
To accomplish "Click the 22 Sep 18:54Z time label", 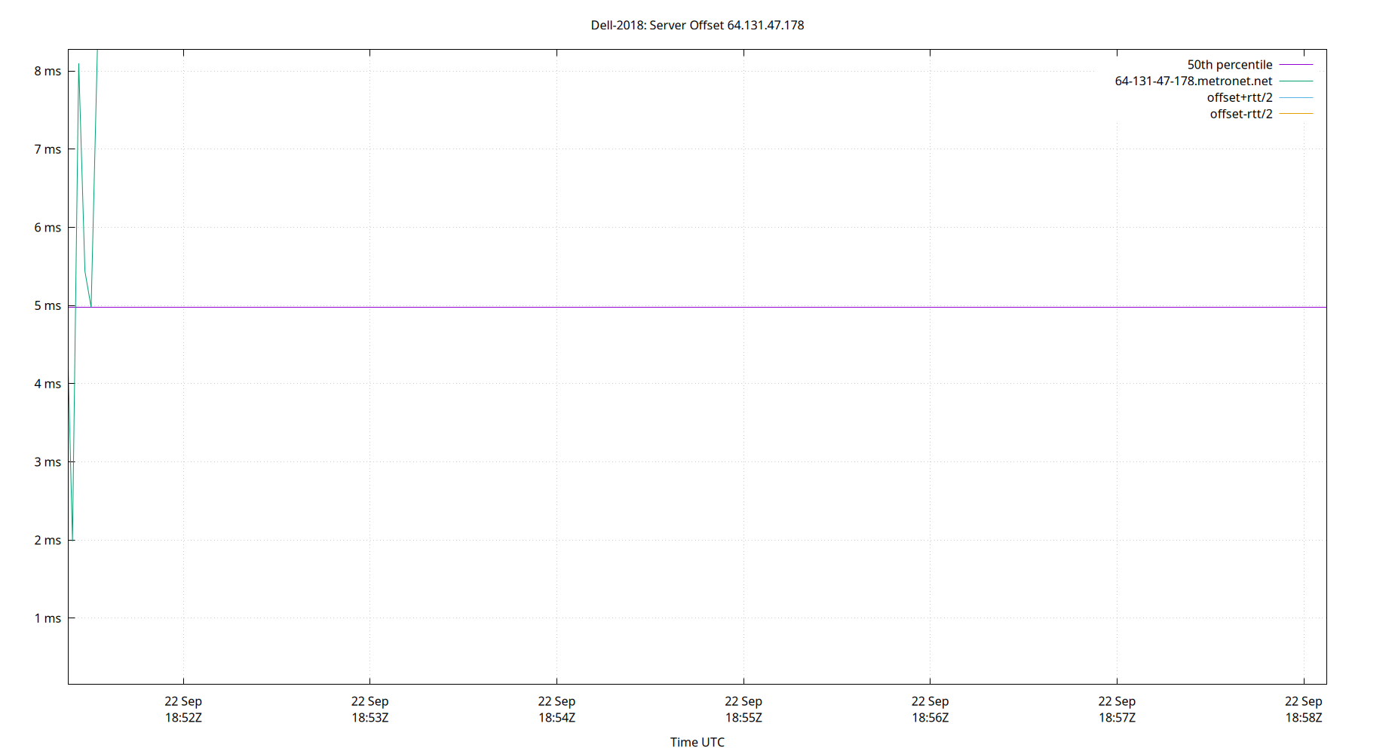I will click(556, 710).
